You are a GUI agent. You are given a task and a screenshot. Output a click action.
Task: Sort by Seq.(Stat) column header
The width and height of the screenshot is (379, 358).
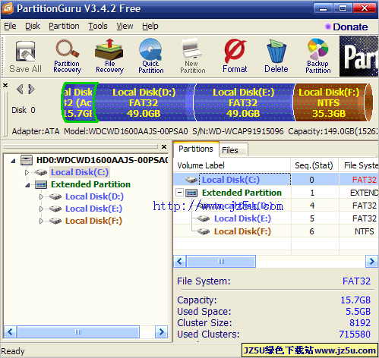(314, 165)
